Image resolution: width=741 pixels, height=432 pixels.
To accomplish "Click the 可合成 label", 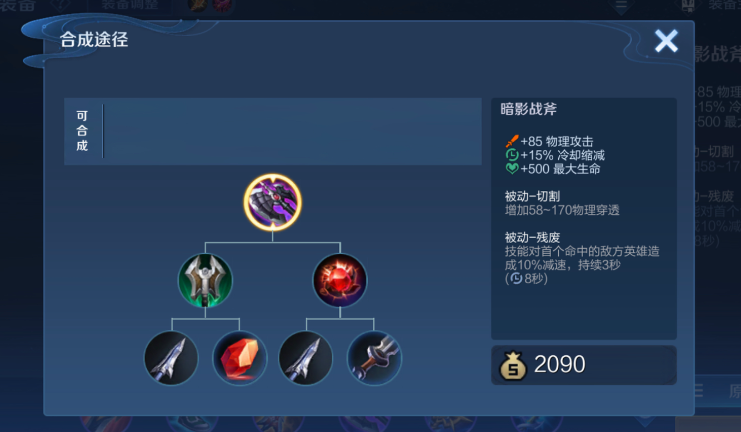I will 82,131.
